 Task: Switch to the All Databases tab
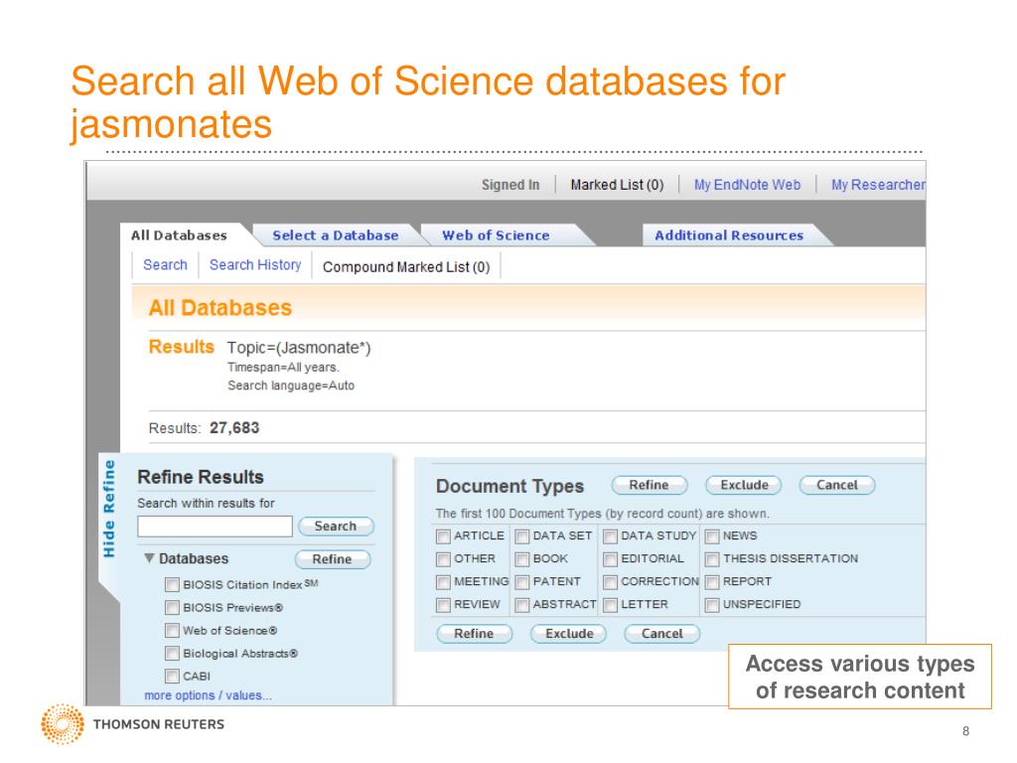point(179,235)
